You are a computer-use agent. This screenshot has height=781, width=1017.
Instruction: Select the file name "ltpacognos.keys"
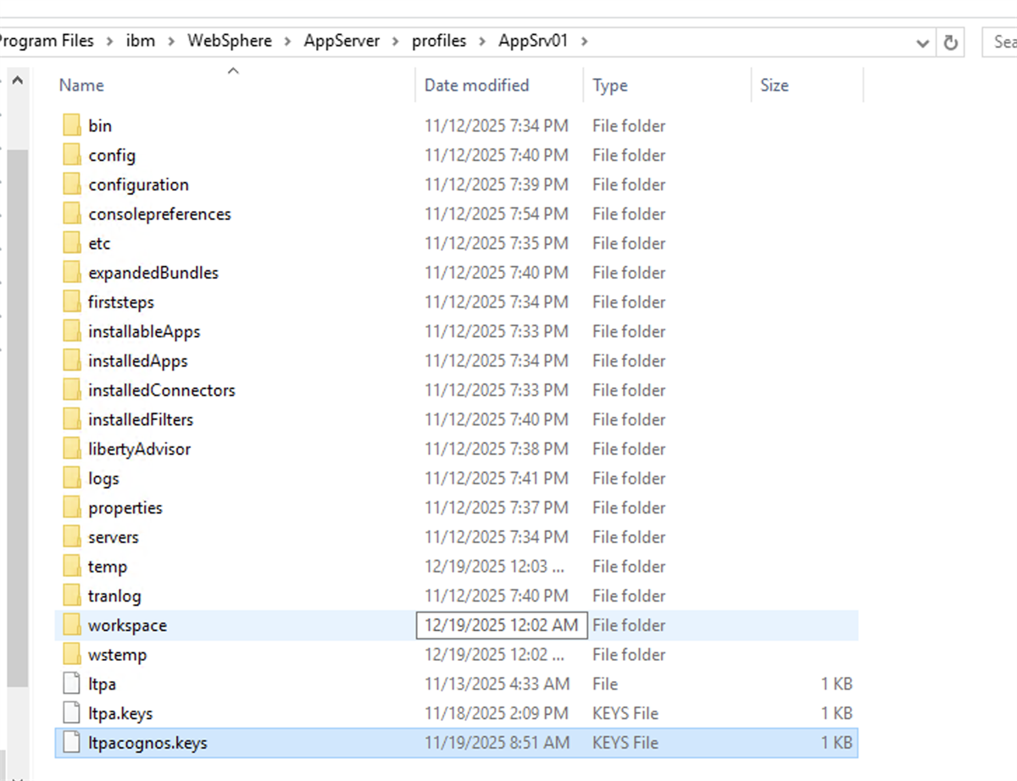click(147, 743)
